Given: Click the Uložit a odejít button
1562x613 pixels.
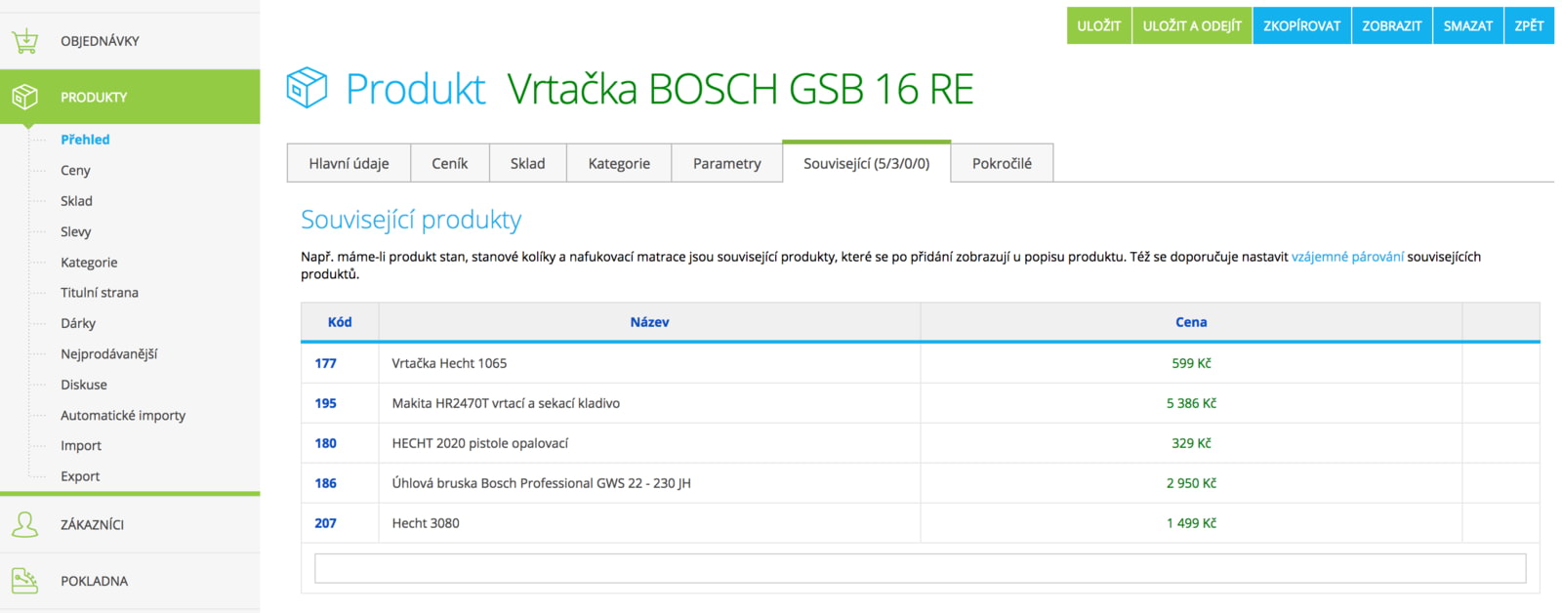Looking at the screenshot, I should 1192,26.
